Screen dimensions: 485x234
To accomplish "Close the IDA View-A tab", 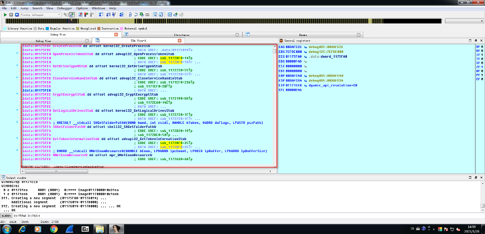I will [180, 41].
